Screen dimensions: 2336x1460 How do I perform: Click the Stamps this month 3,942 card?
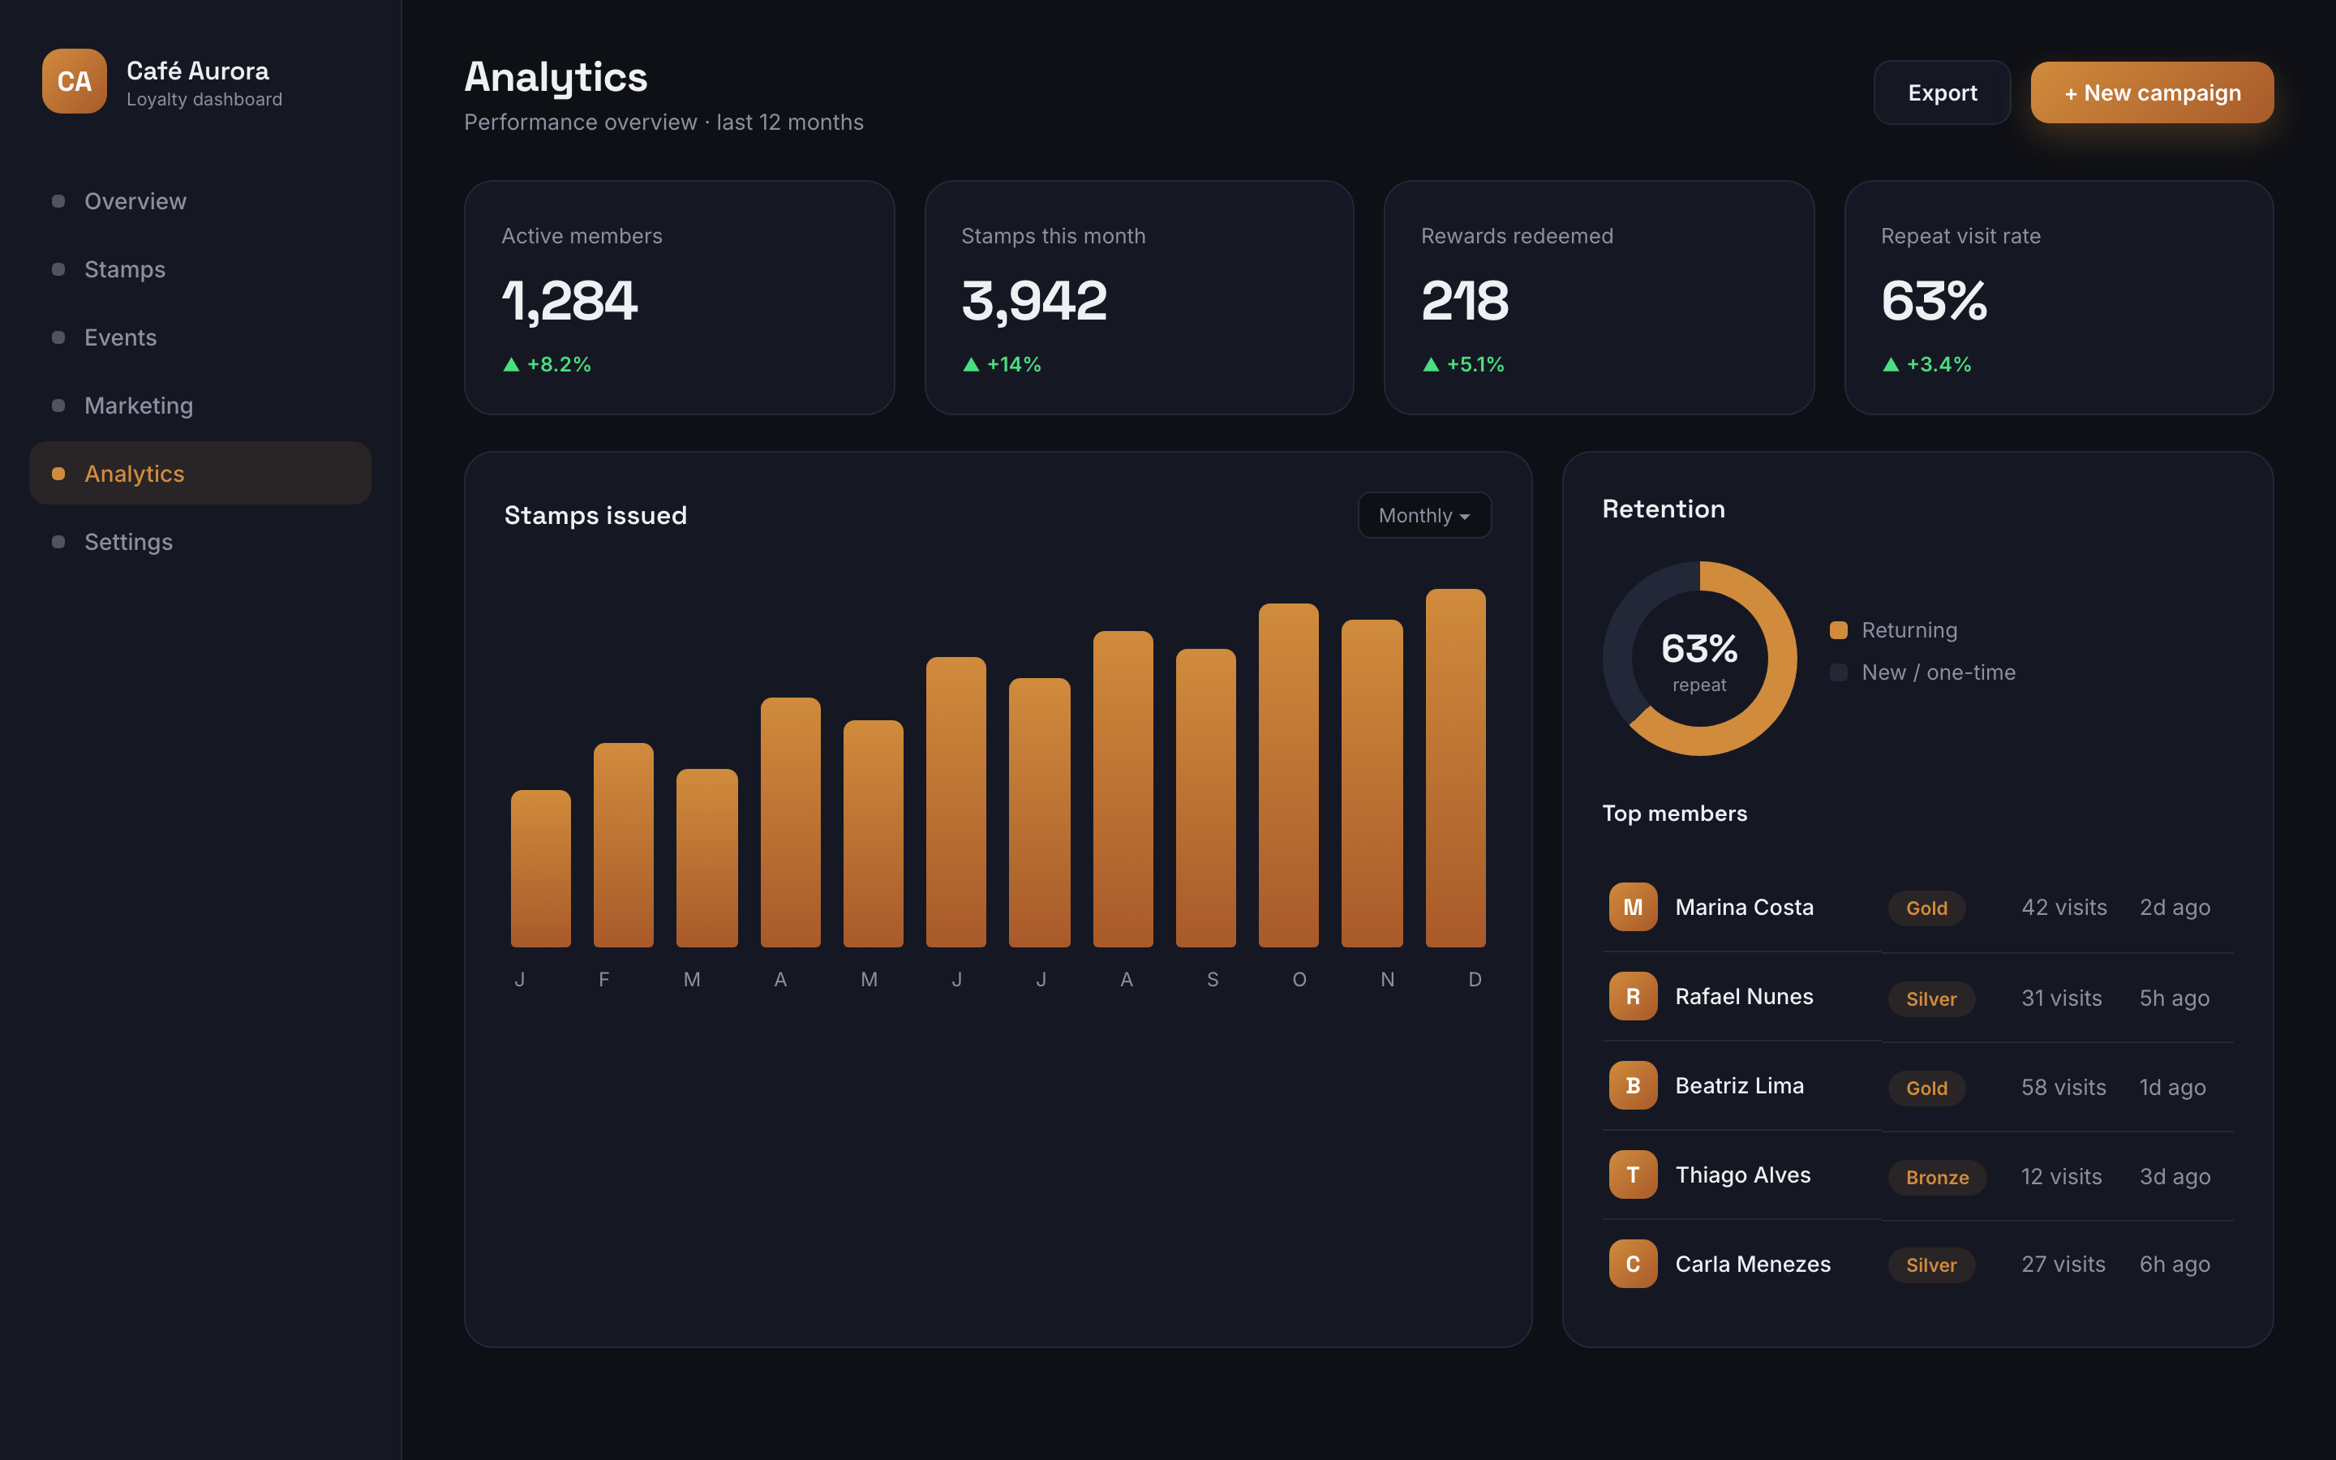tap(1139, 298)
